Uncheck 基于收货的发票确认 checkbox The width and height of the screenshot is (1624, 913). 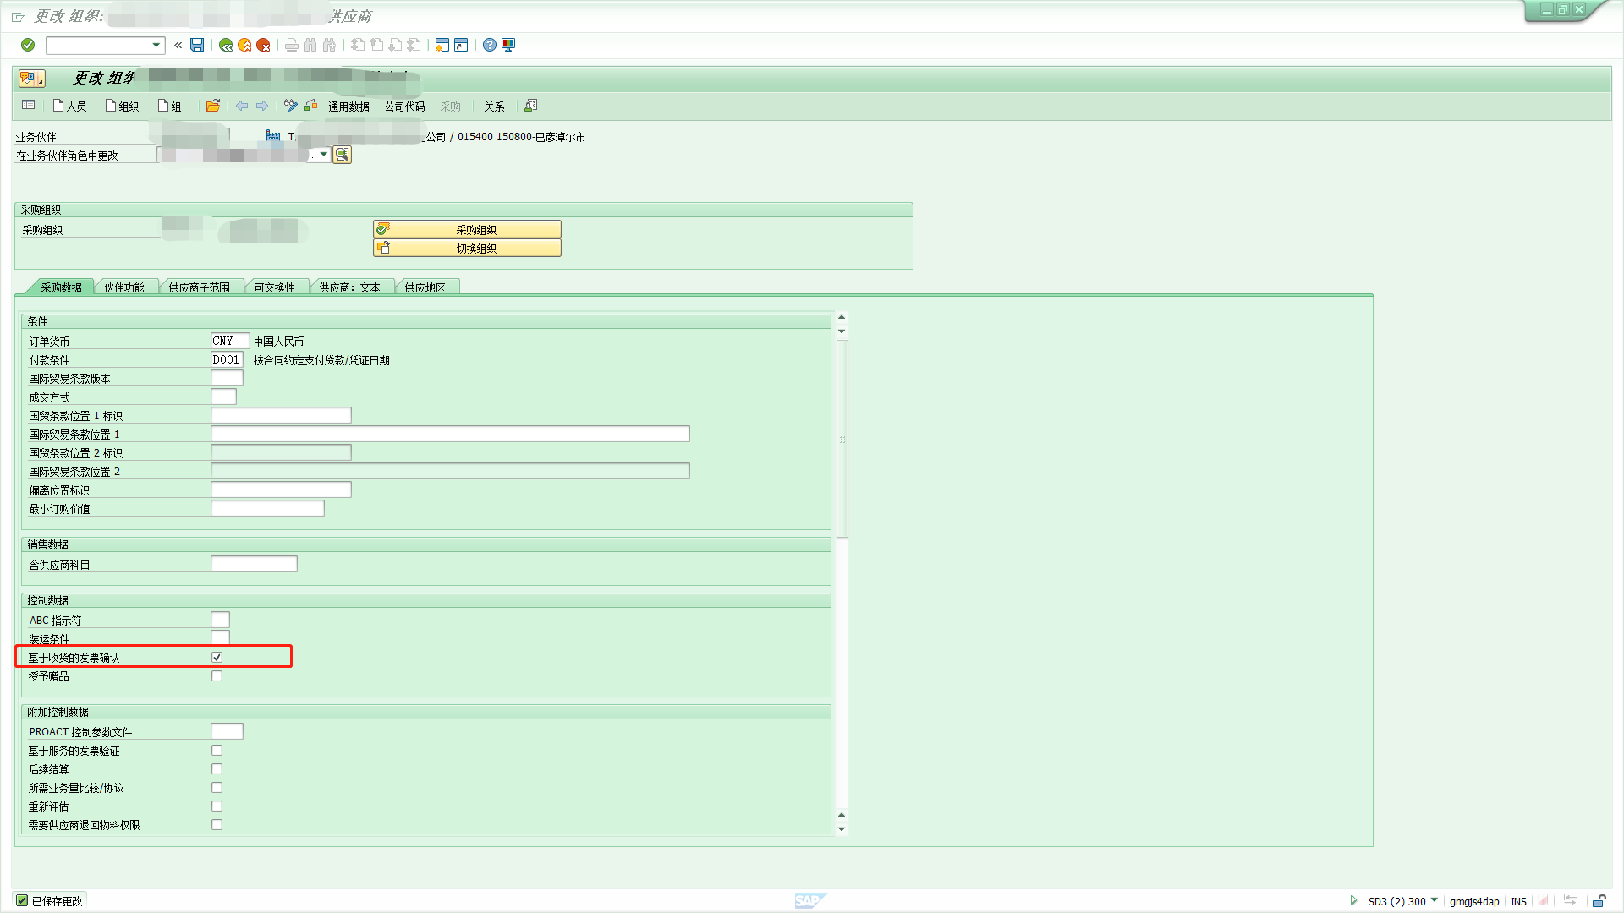(x=217, y=657)
